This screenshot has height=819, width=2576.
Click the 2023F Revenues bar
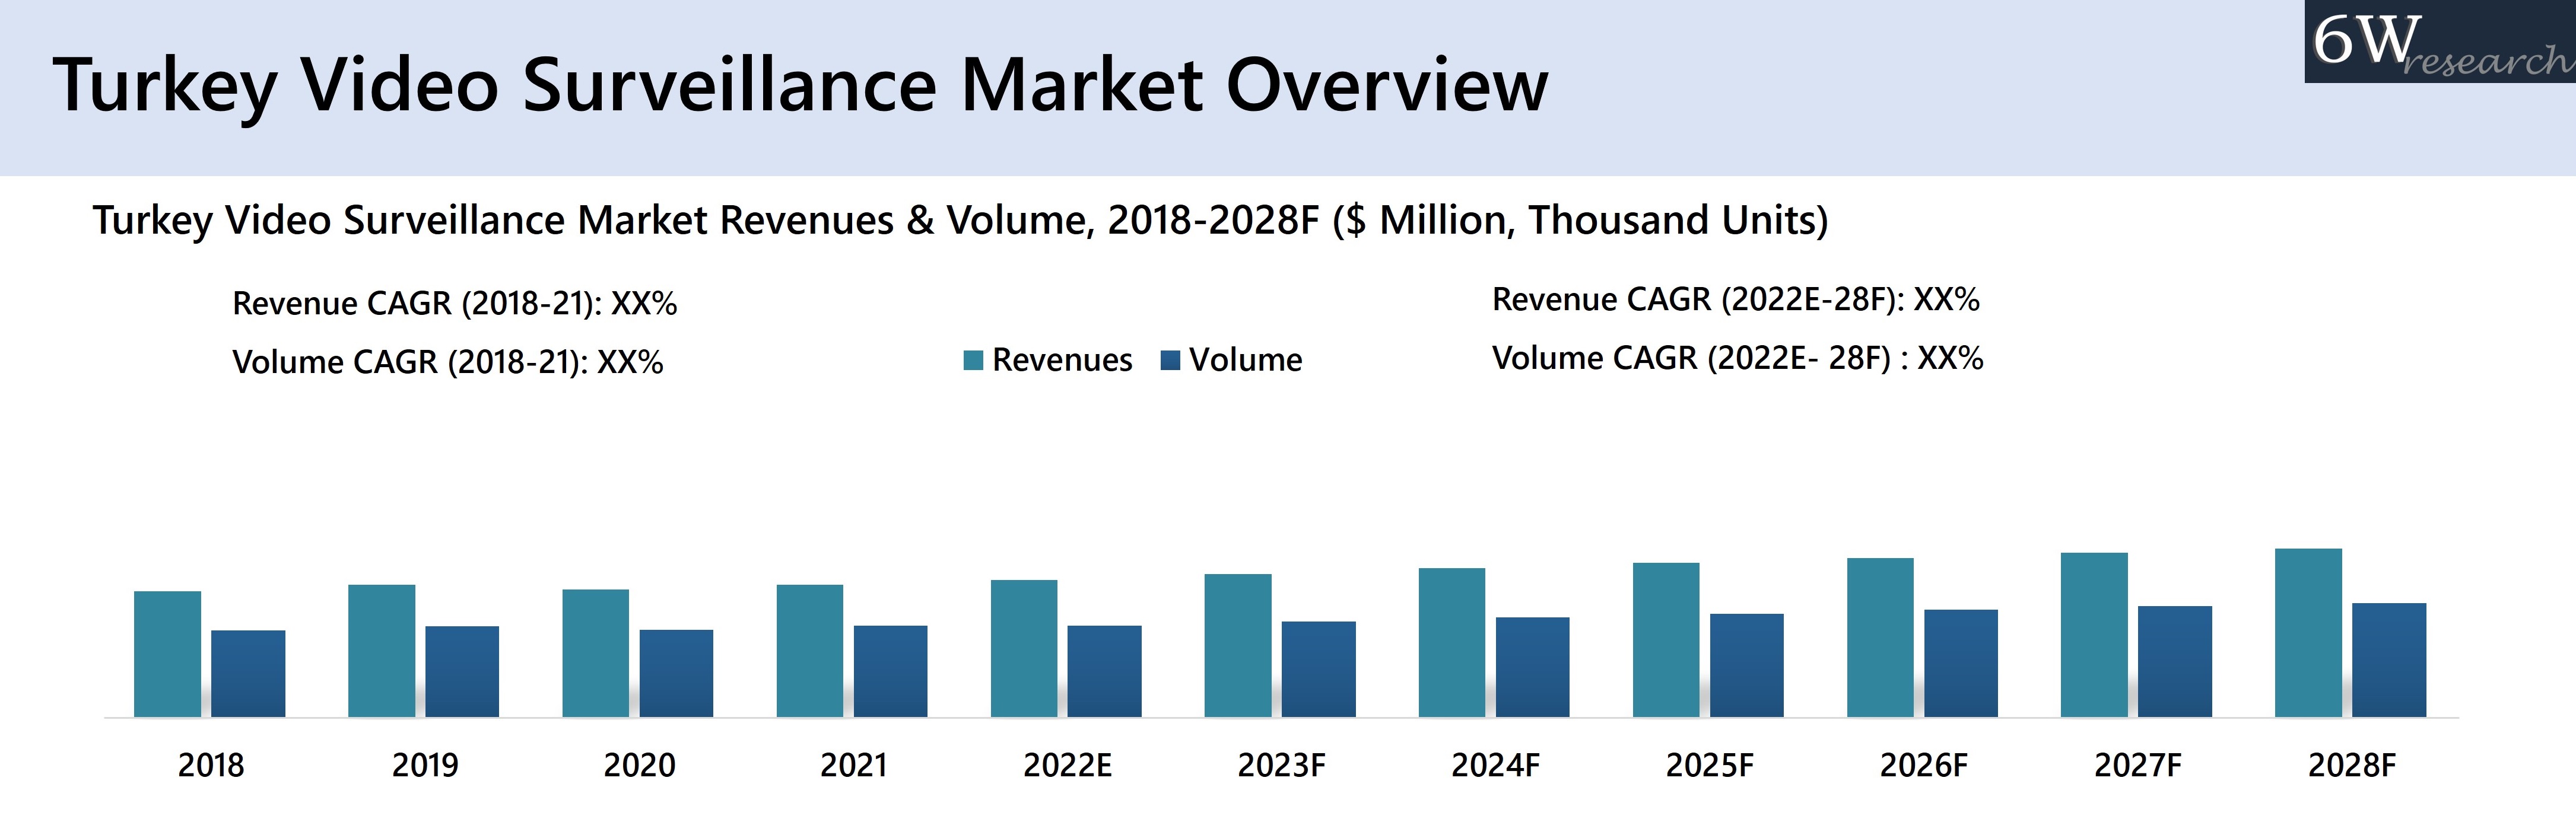pos(1238,645)
